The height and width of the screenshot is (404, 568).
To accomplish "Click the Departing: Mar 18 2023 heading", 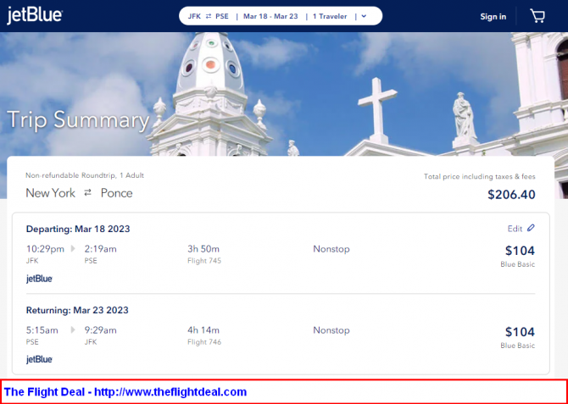I will pos(78,229).
